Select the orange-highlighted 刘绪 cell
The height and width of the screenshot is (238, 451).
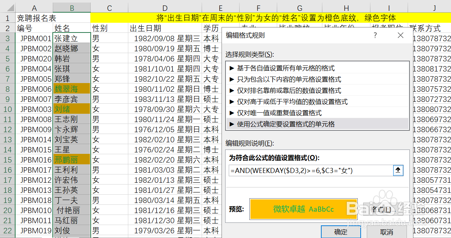tap(71, 109)
